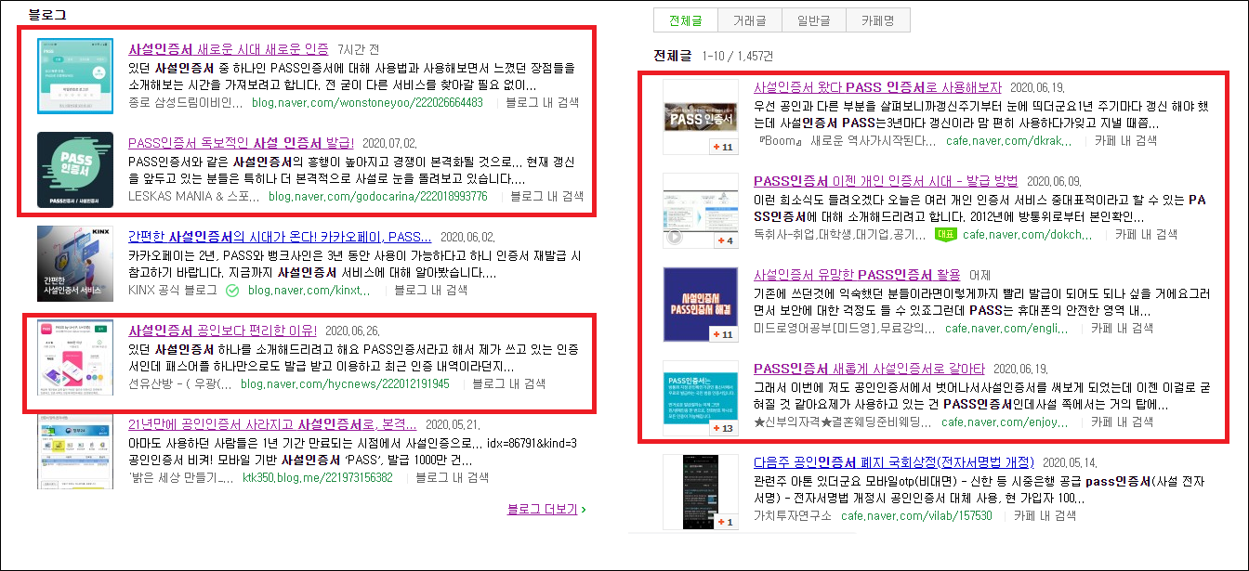Click 카페 내 검색 on the dkrak cafe result
This screenshot has height=571, width=1249.
coord(1124,141)
